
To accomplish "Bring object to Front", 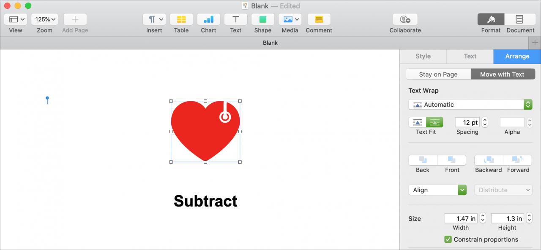I will click(x=452, y=160).
